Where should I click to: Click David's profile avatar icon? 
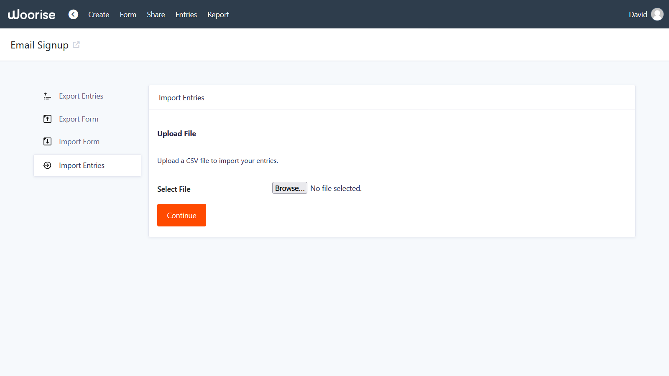tap(657, 14)
